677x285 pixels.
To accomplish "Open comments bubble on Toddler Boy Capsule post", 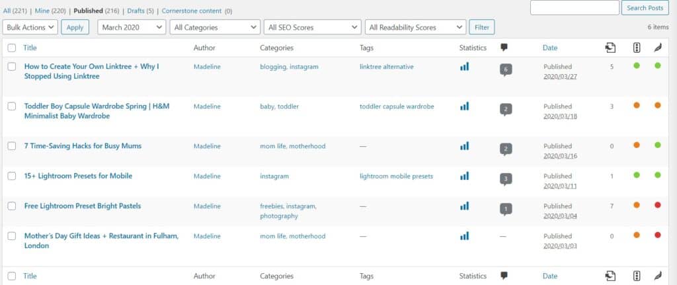I will (x=506, y=110).
